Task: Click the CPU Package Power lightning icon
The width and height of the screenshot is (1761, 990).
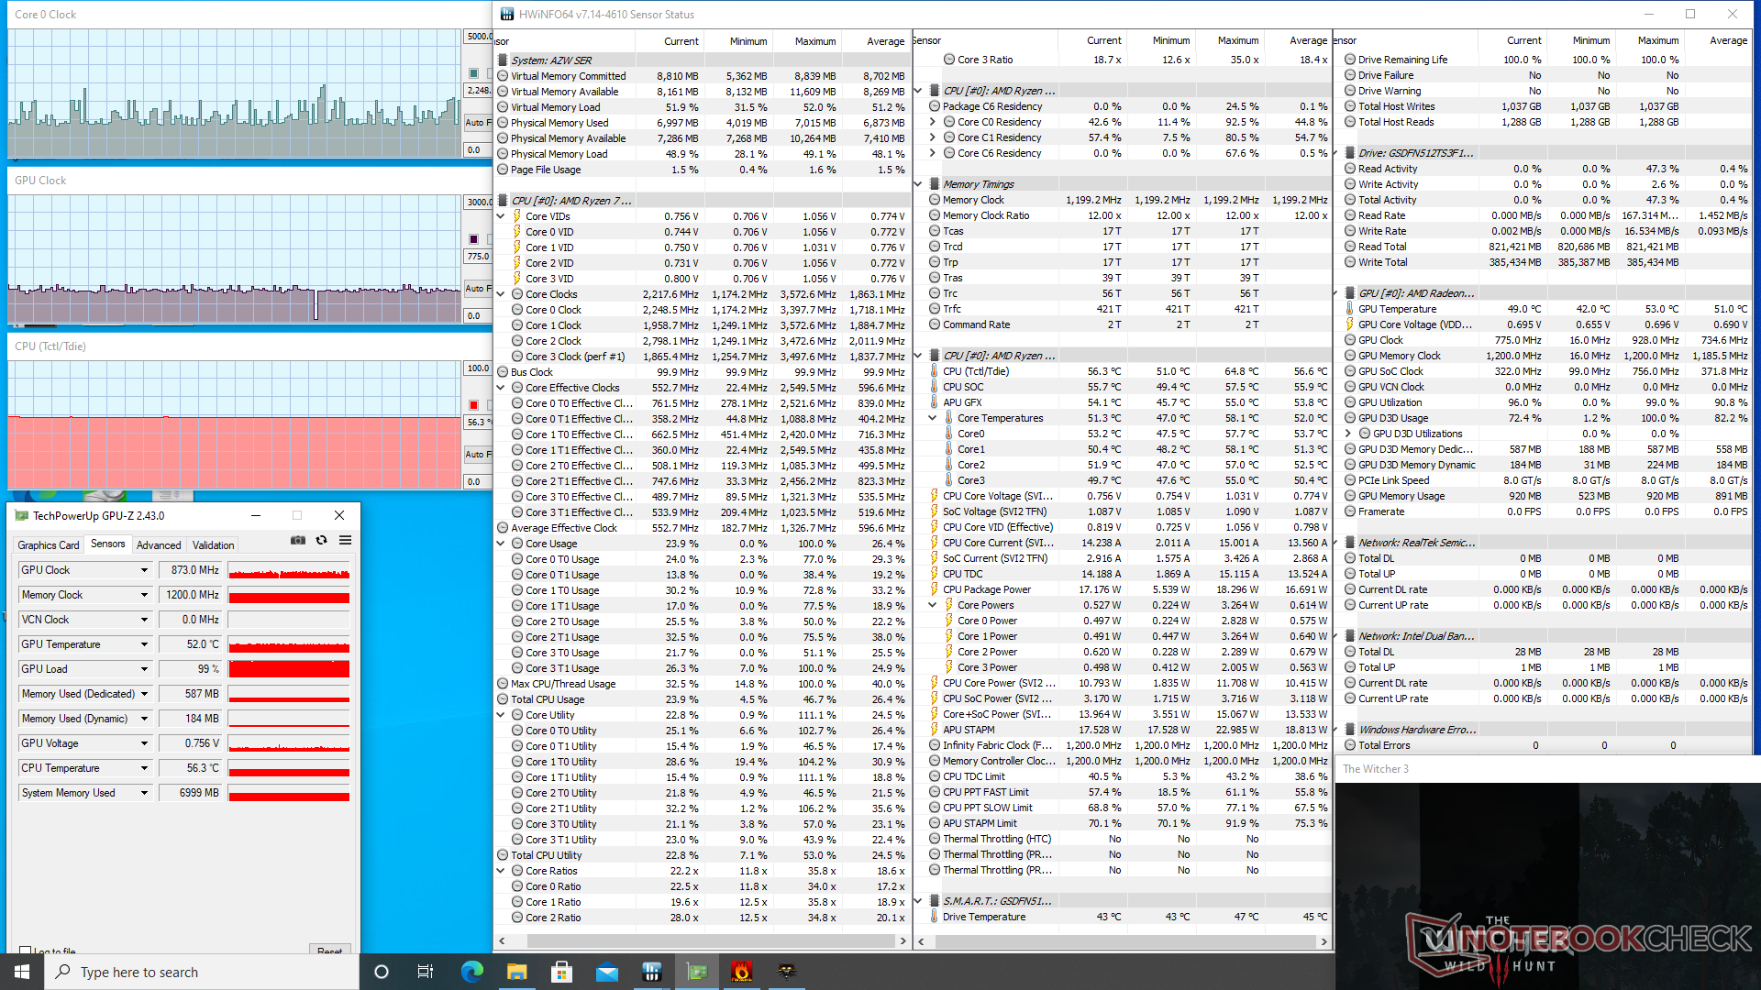Action: (935, 589)
